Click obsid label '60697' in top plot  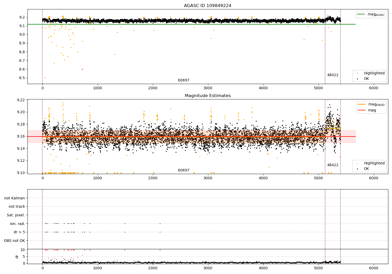(x=184, y=80)
